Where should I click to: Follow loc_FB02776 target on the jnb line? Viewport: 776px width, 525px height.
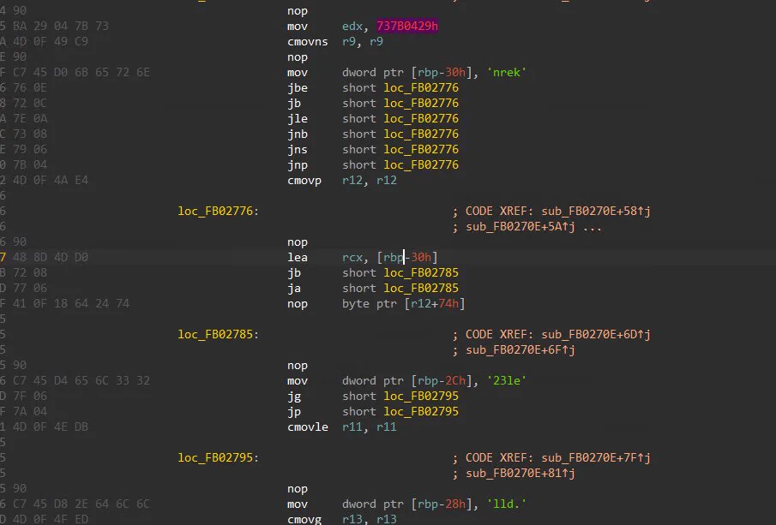[421, 134]
